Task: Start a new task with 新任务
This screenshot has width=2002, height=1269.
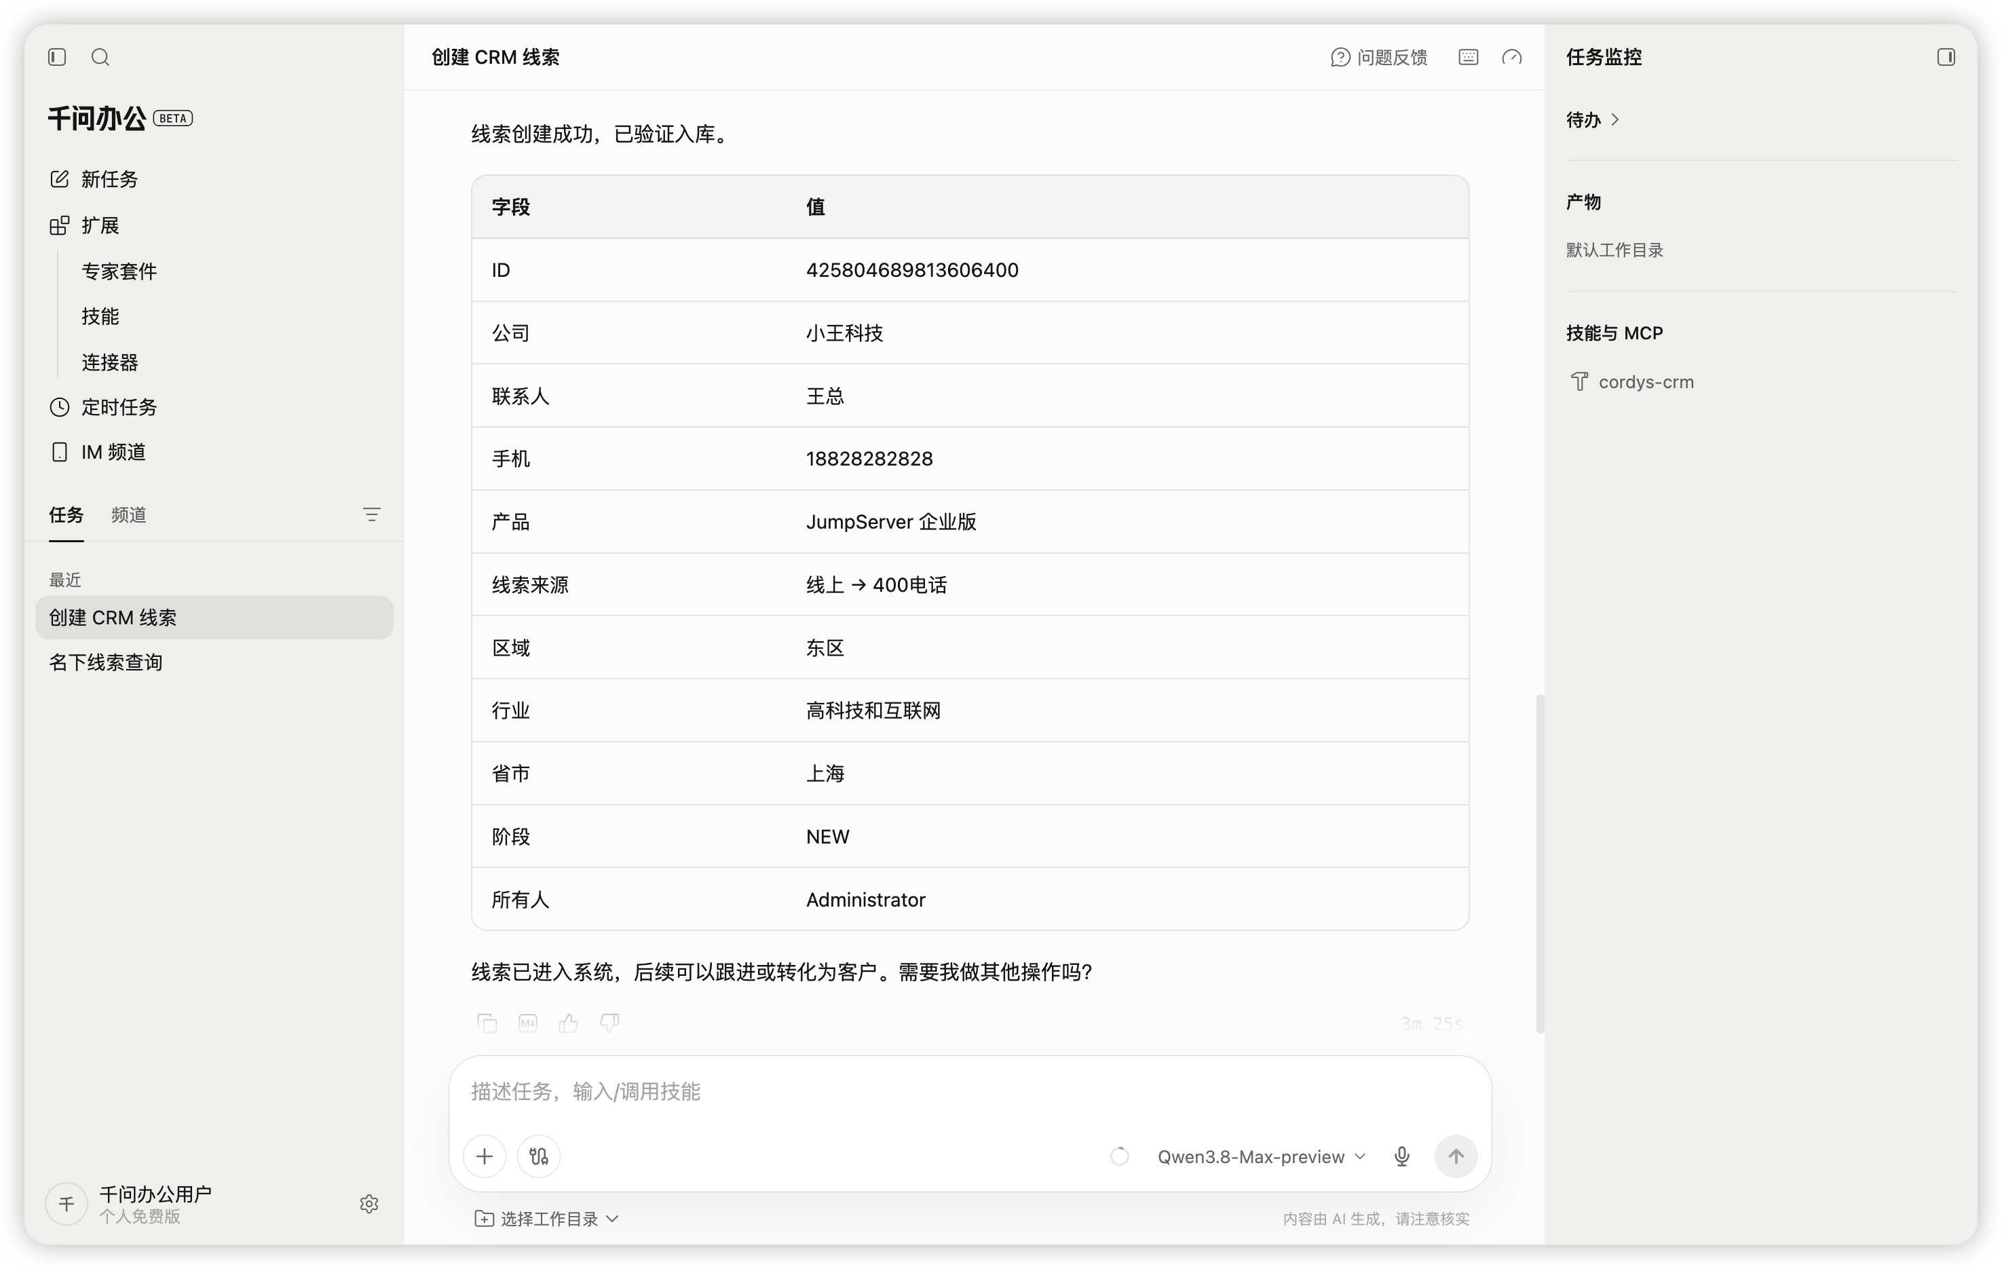Action: 94,178
